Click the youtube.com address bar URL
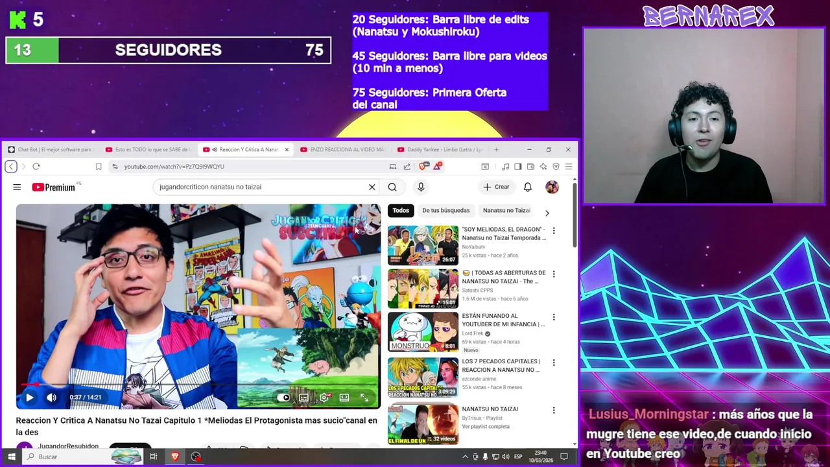Image resolution: width=830 pixels, height=467 pixels. (174, 167)
